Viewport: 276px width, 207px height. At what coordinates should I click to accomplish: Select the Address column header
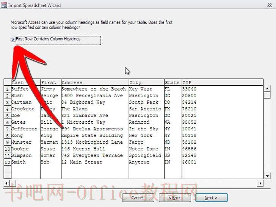[95, 82]
